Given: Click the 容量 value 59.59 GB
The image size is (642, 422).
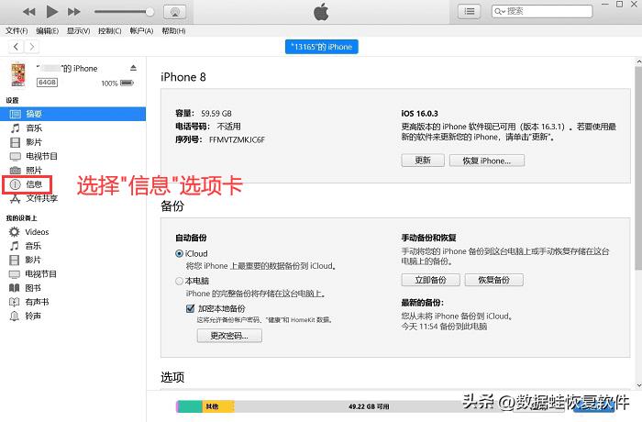Looking at the screenshot, I should (216, 114).
